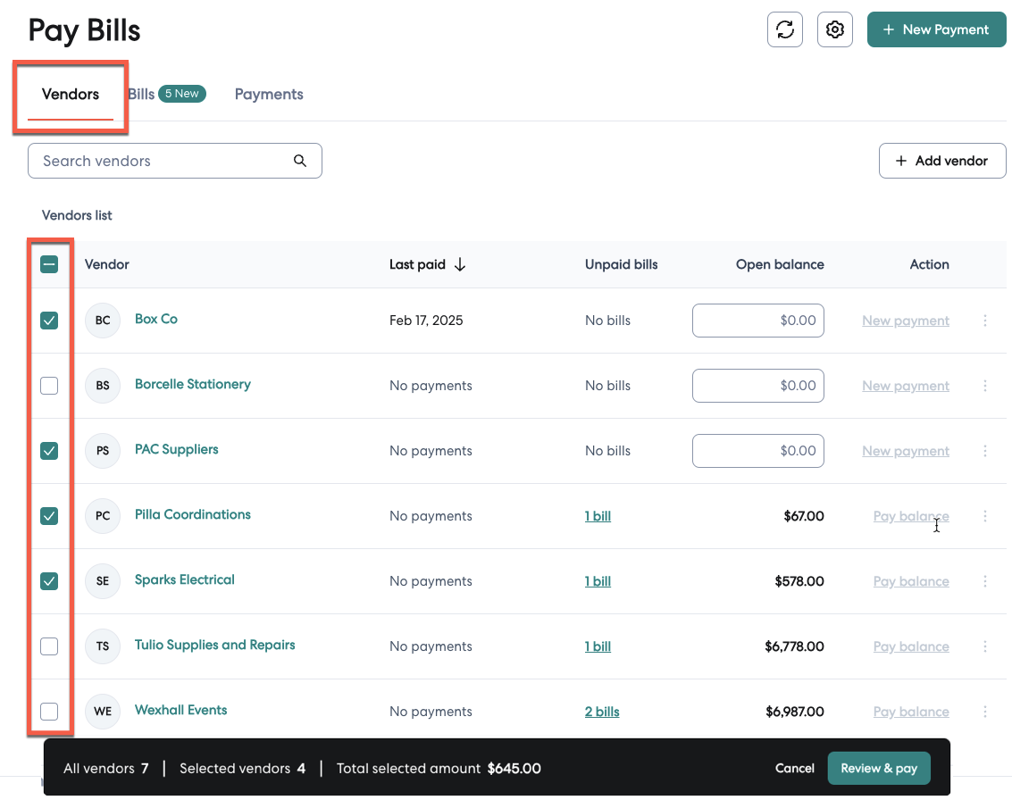The height and width of the screenshot is (800, 1012).
Task: Open the three-dot menu for Box Co
Action: click(985, 321)
